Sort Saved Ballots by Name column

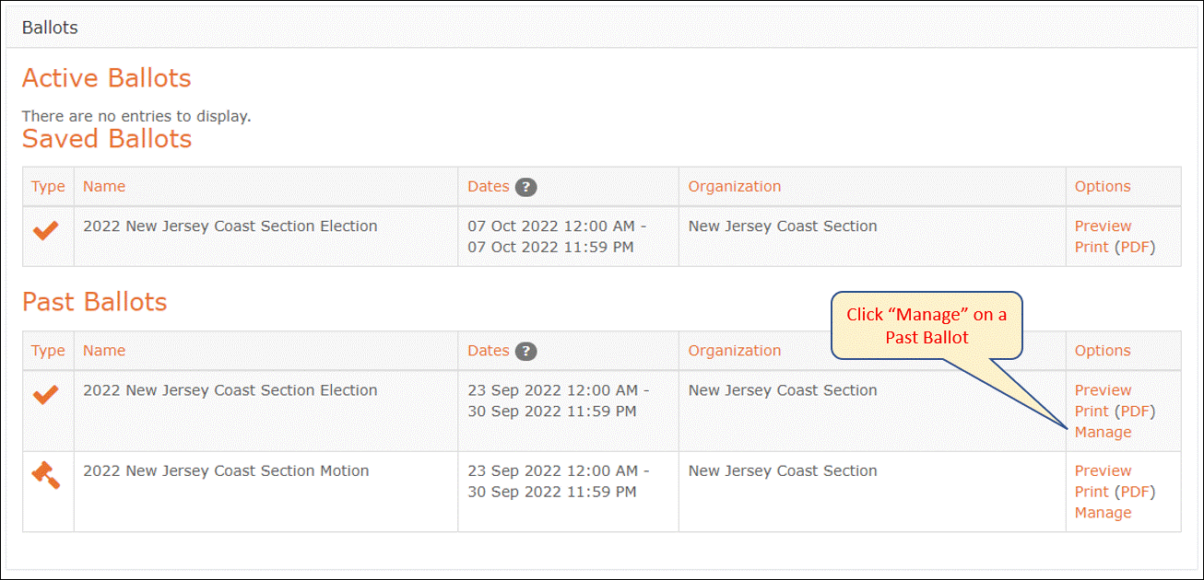coord(104,186)
